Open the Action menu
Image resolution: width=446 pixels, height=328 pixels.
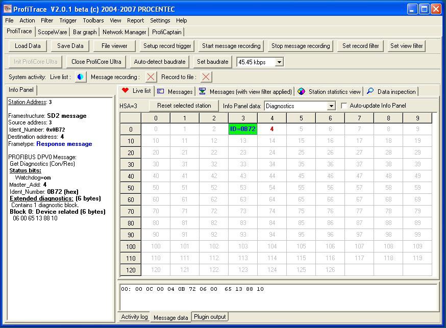28,20
